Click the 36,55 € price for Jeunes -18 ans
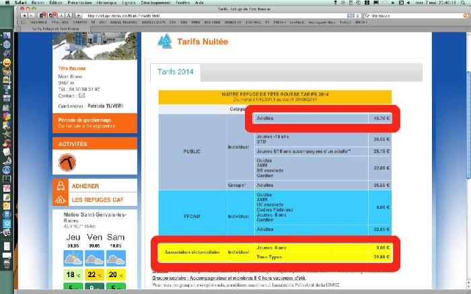Screen dimensions: 471x294 382,139
